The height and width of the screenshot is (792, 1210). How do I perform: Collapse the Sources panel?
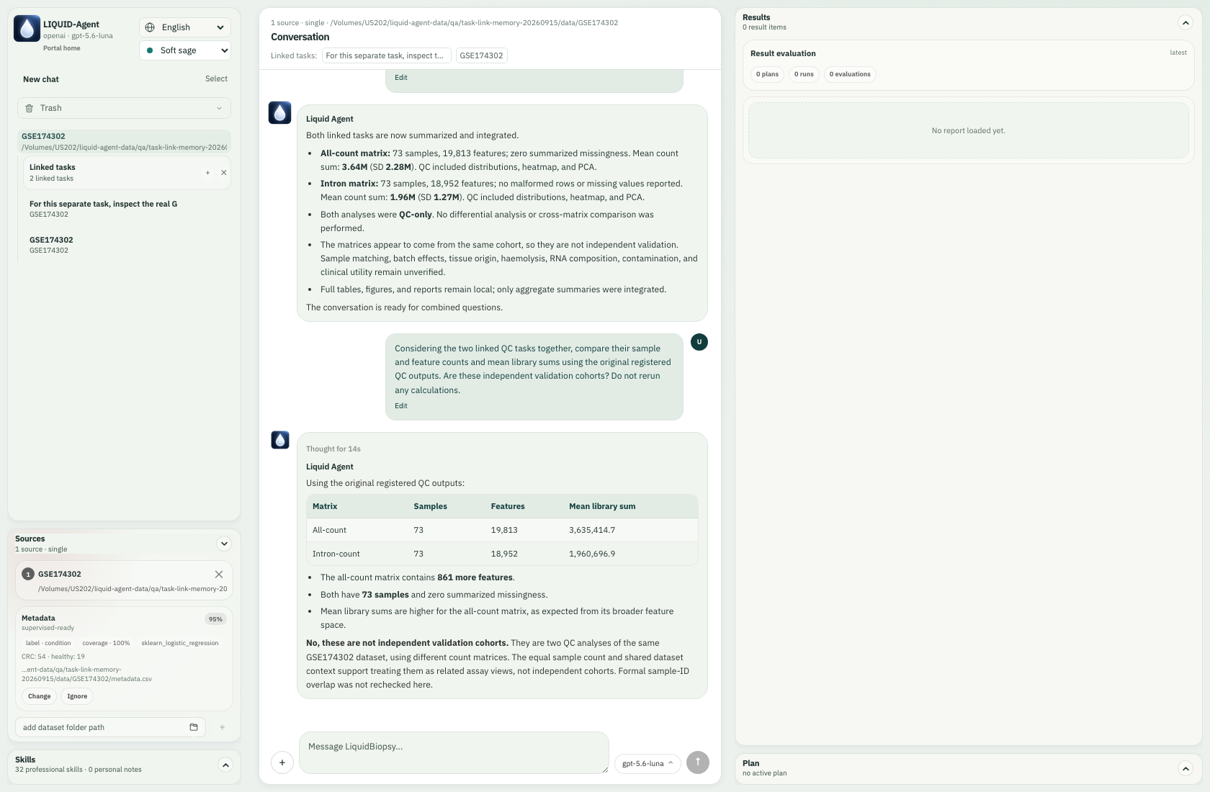[x=224, y=544]
